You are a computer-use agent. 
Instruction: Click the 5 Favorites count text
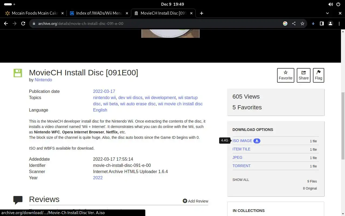247,107
